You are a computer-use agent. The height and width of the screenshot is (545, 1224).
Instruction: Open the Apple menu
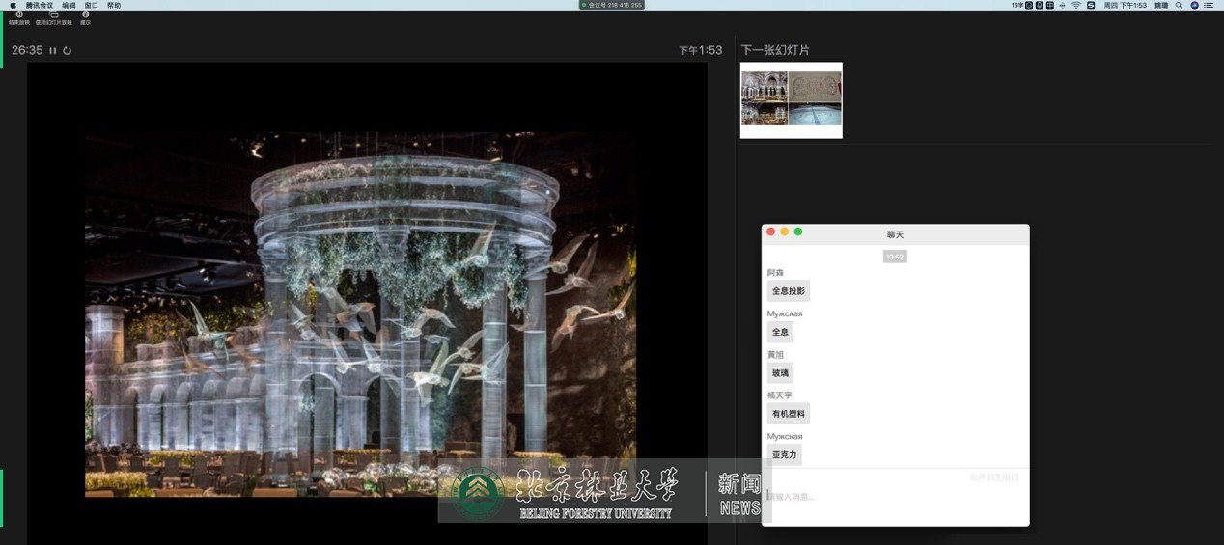click(x=13, y=5)
